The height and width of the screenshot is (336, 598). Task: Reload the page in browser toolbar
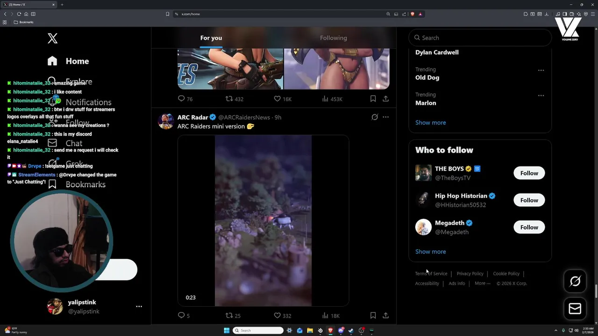[19, 14]
